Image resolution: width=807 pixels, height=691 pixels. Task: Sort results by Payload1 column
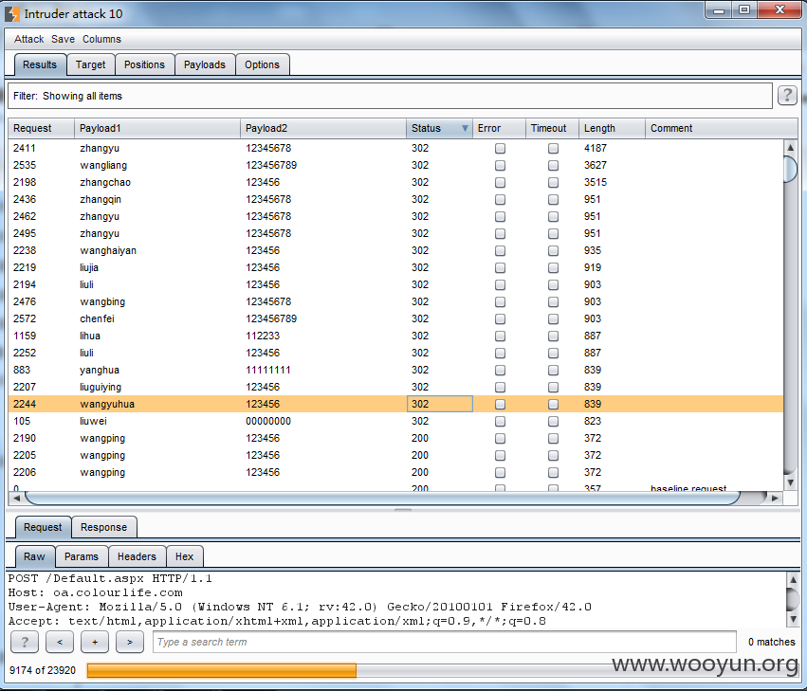coord(157,128)
